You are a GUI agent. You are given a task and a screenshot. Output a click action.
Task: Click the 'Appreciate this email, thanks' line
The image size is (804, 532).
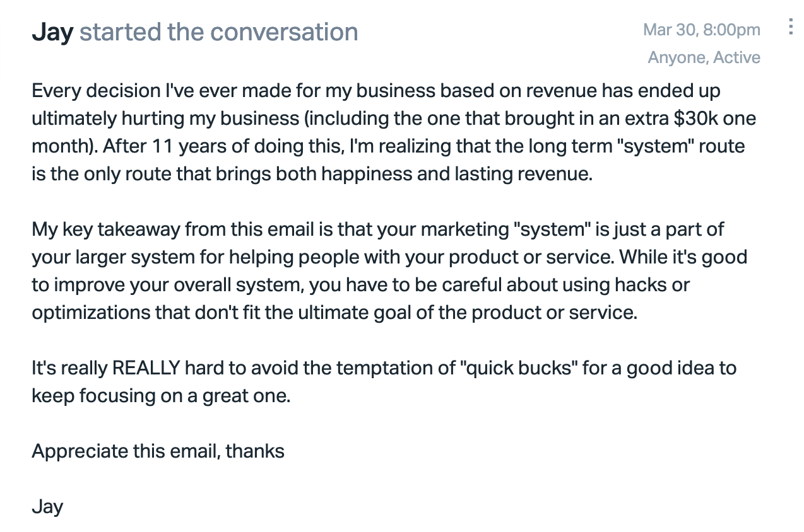(158, 451)
